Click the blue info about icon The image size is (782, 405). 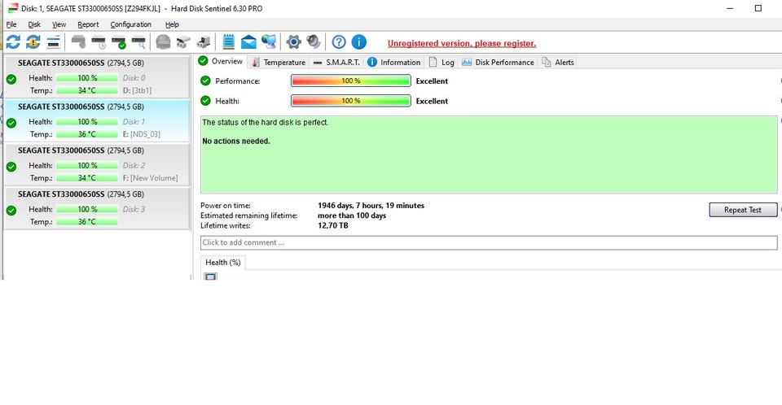(358, 42)
